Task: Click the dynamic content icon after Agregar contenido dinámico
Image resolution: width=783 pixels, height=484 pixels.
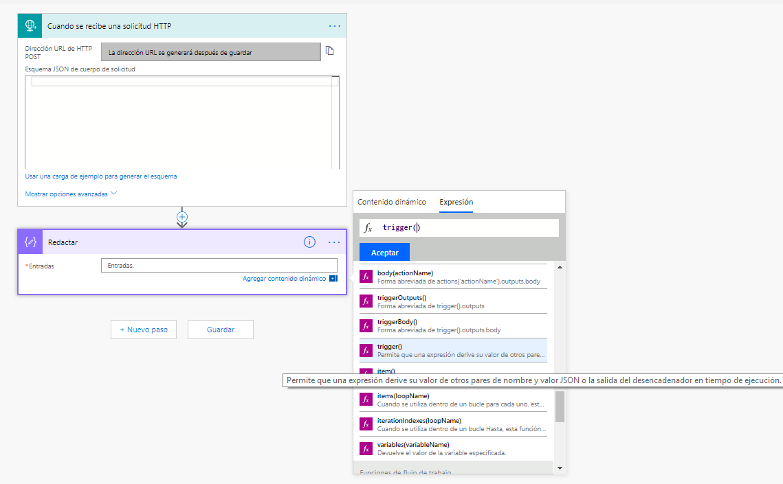Action: [x=333, y=278]
